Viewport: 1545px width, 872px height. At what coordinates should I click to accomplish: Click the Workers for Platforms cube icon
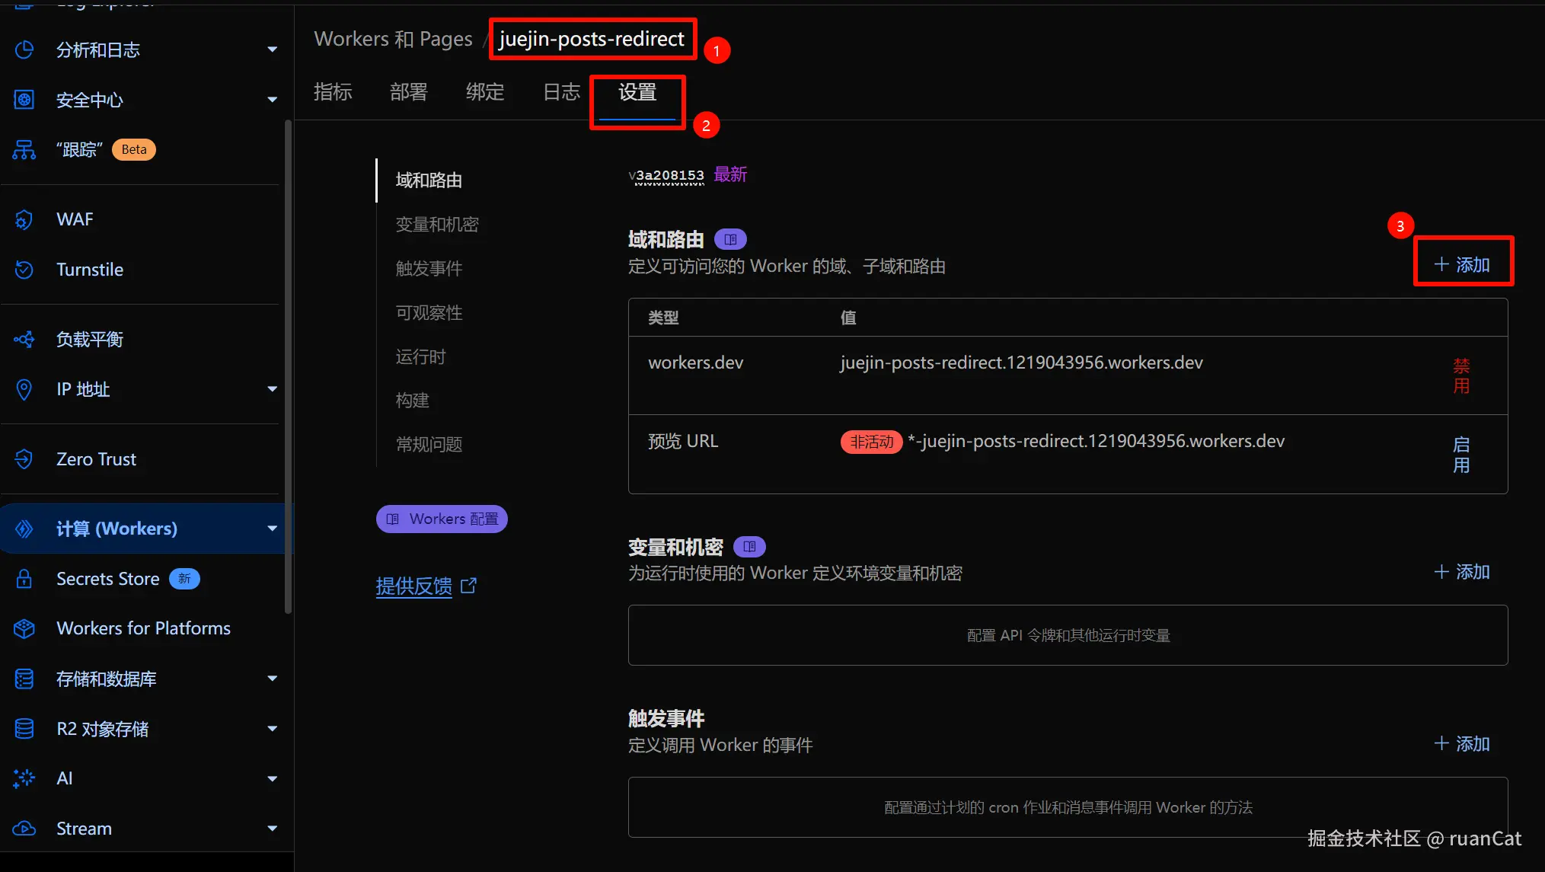(24, 628)
